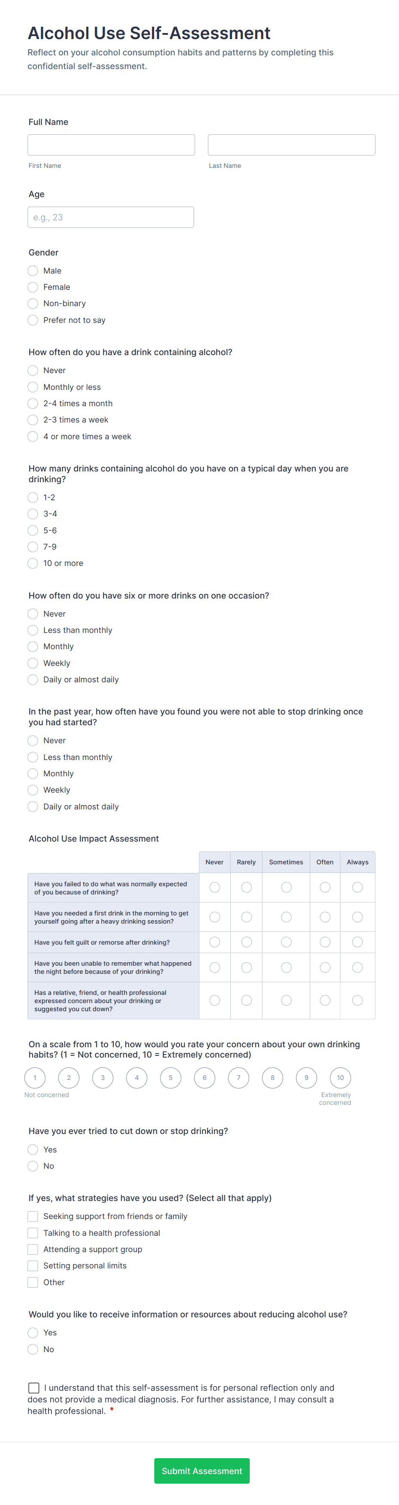
Task: Check "Talking to a health professional" strategy
Action: tap(33, 1233)
